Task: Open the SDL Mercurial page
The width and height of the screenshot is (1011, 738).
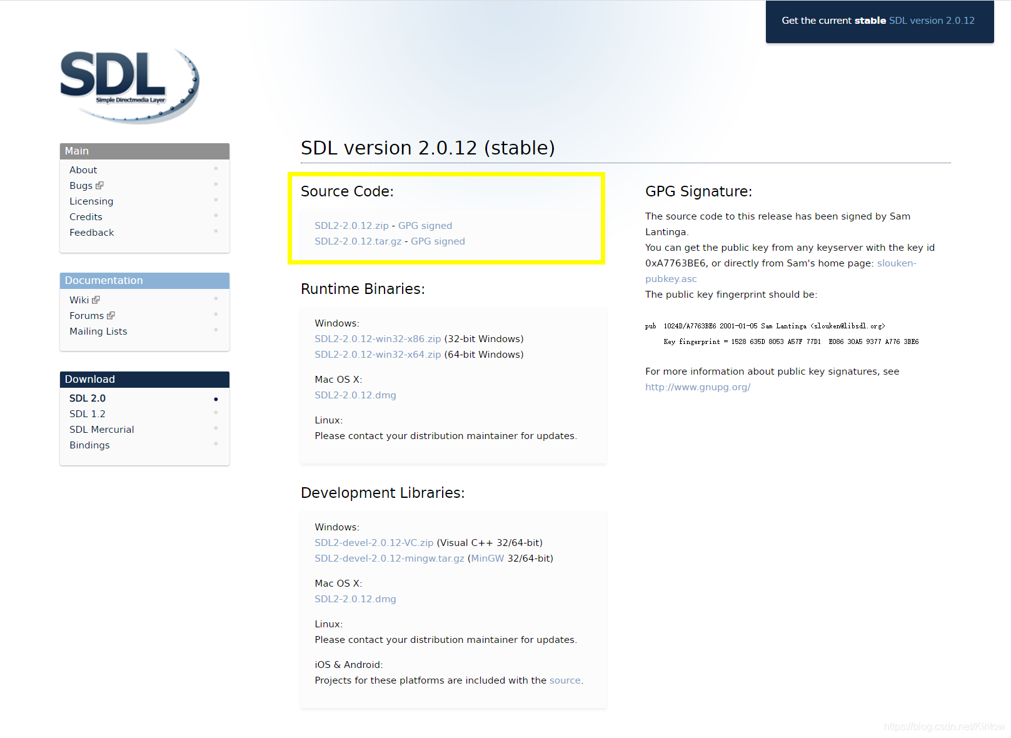Action: tap(102, 430)
